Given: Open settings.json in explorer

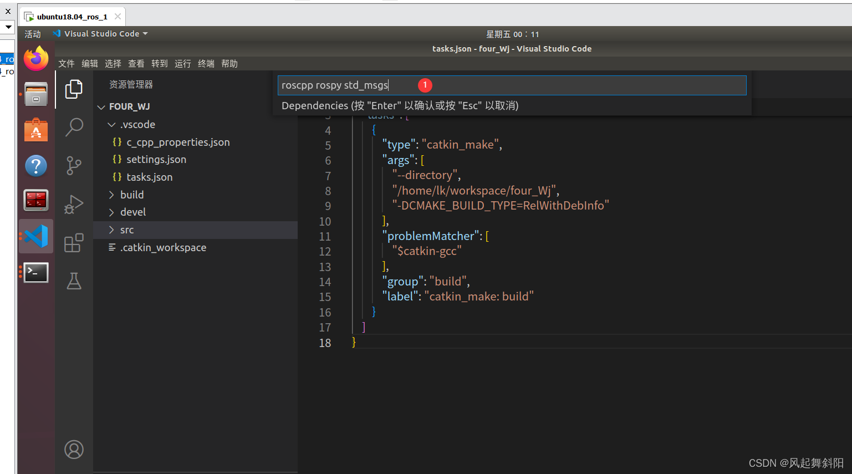Looking at the screenshot, I should click(156, 160).
